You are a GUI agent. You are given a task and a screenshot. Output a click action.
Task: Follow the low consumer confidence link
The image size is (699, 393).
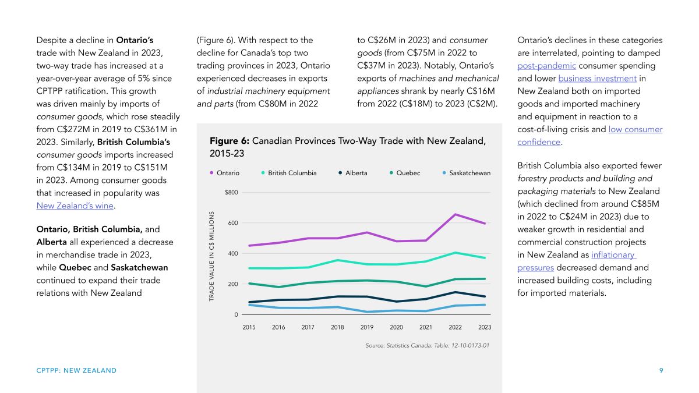pyautogui.click(x=635, y=129)
